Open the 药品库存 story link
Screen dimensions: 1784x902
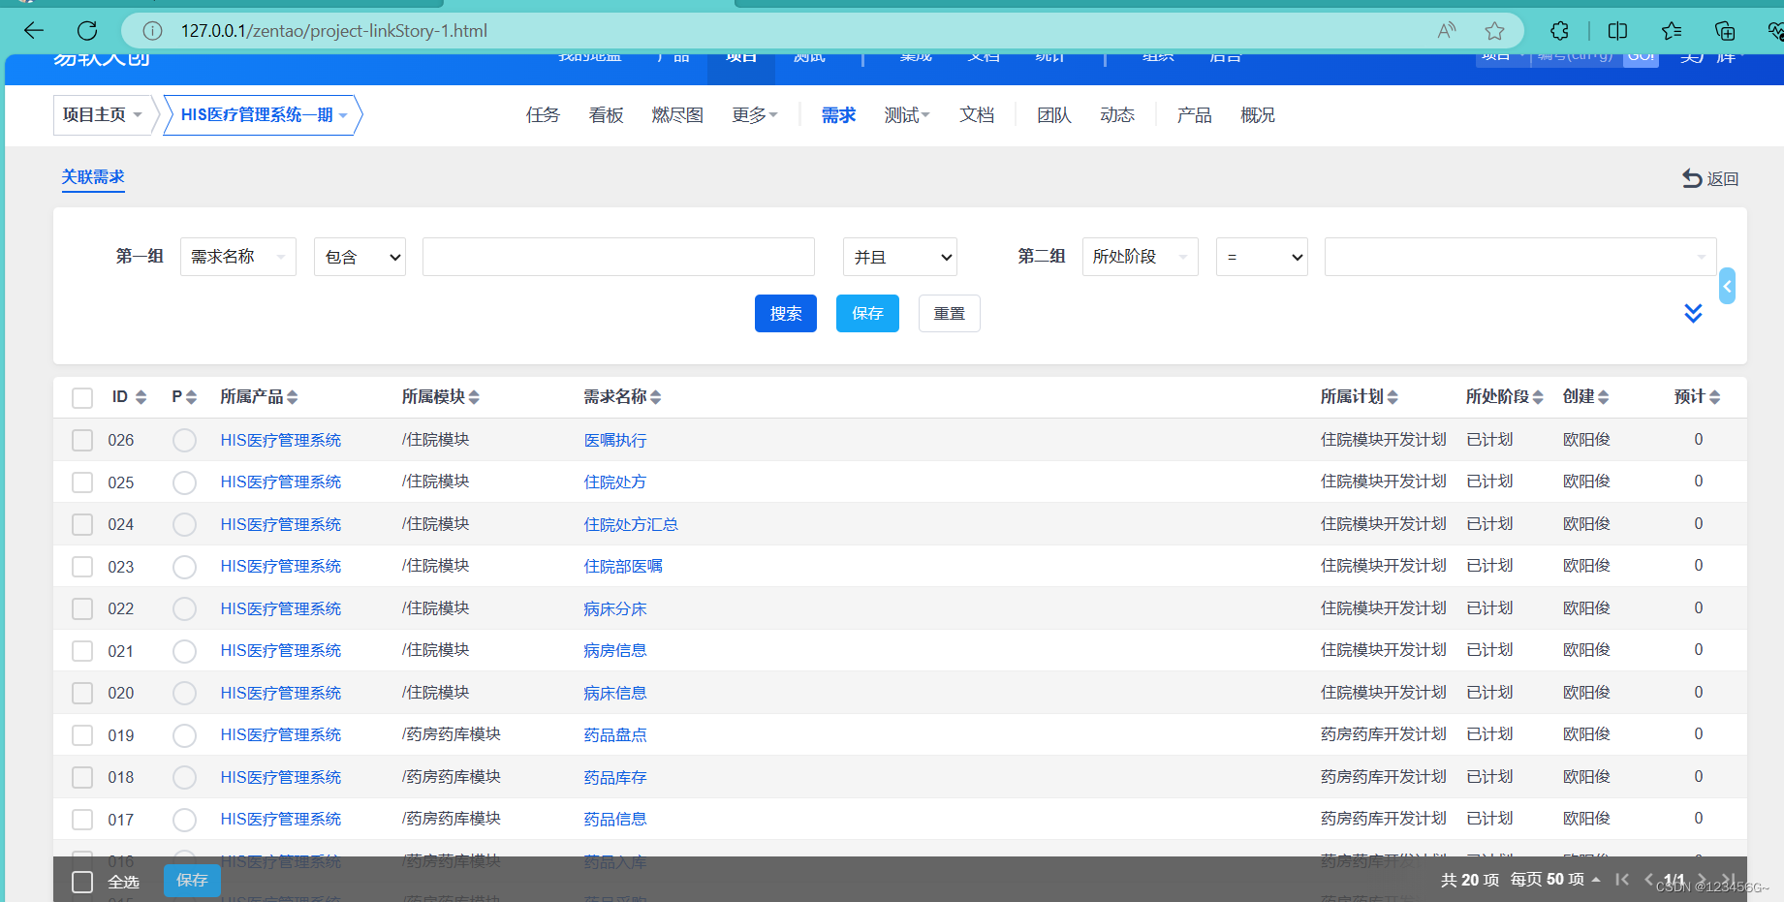[x=615, y=777]
